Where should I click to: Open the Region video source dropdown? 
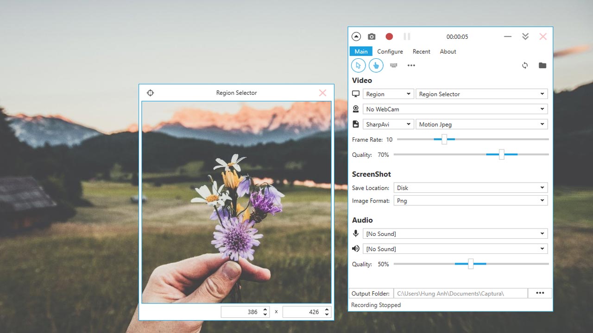[x=388, y=94]
